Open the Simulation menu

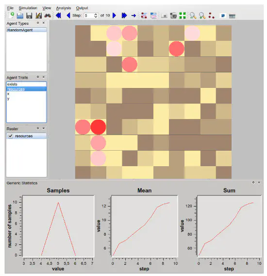click(28, 8)
